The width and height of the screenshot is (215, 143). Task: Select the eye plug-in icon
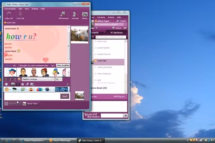pos(14,89)
